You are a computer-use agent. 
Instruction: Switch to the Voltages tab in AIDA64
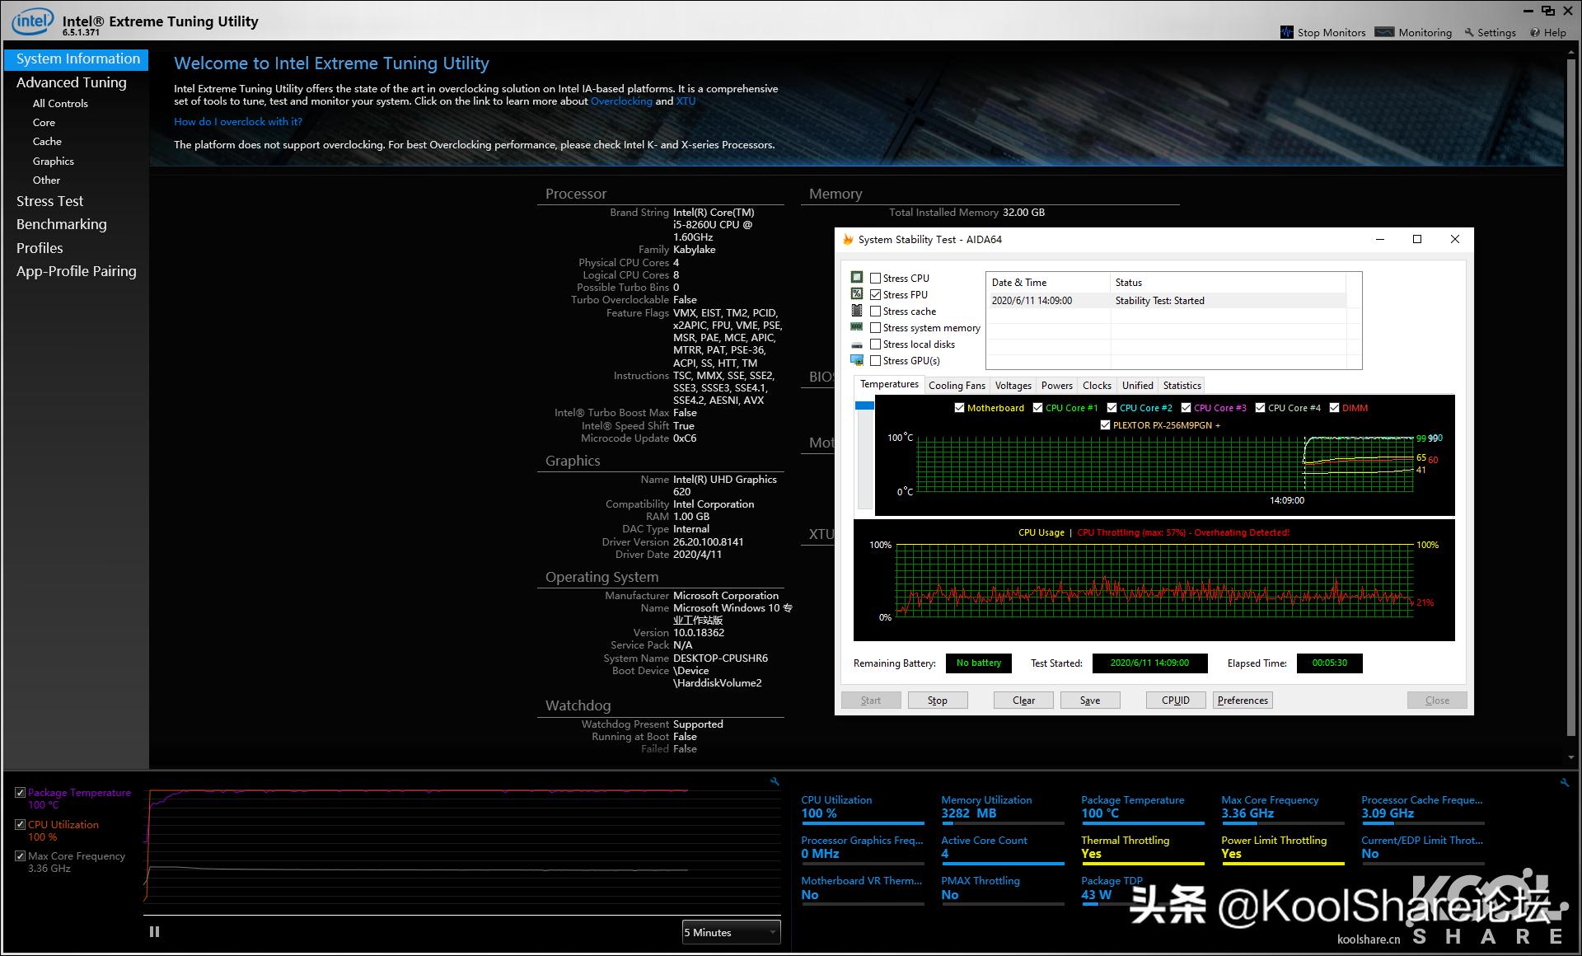(x=1013, y=385)
